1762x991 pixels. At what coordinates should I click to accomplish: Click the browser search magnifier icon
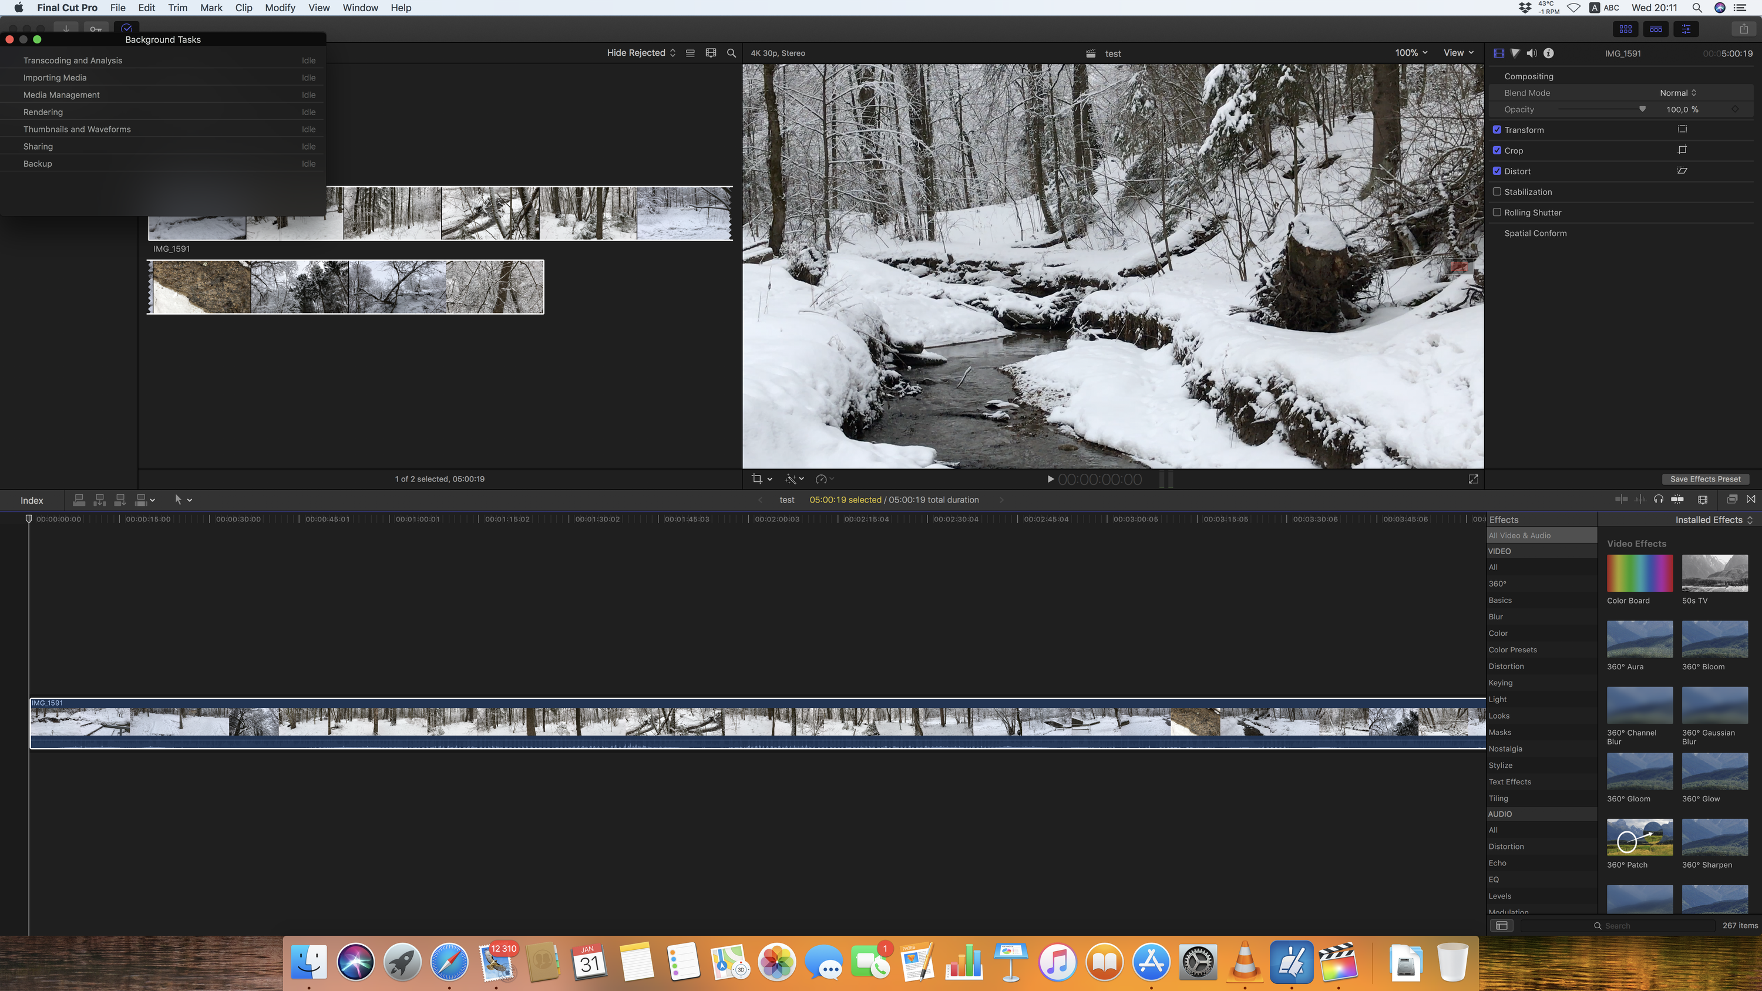coord(731,53)
